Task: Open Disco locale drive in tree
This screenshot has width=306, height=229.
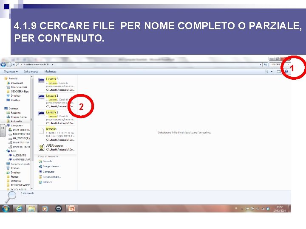Action: 19,130
